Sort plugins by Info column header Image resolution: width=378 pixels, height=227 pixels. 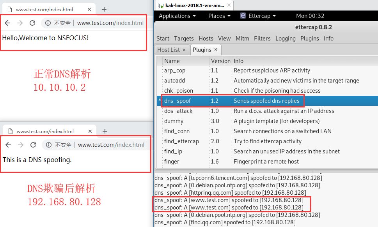click(x=305, y=61)
